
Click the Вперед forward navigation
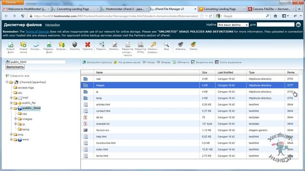pyautogui.click(x=163, y=62)
